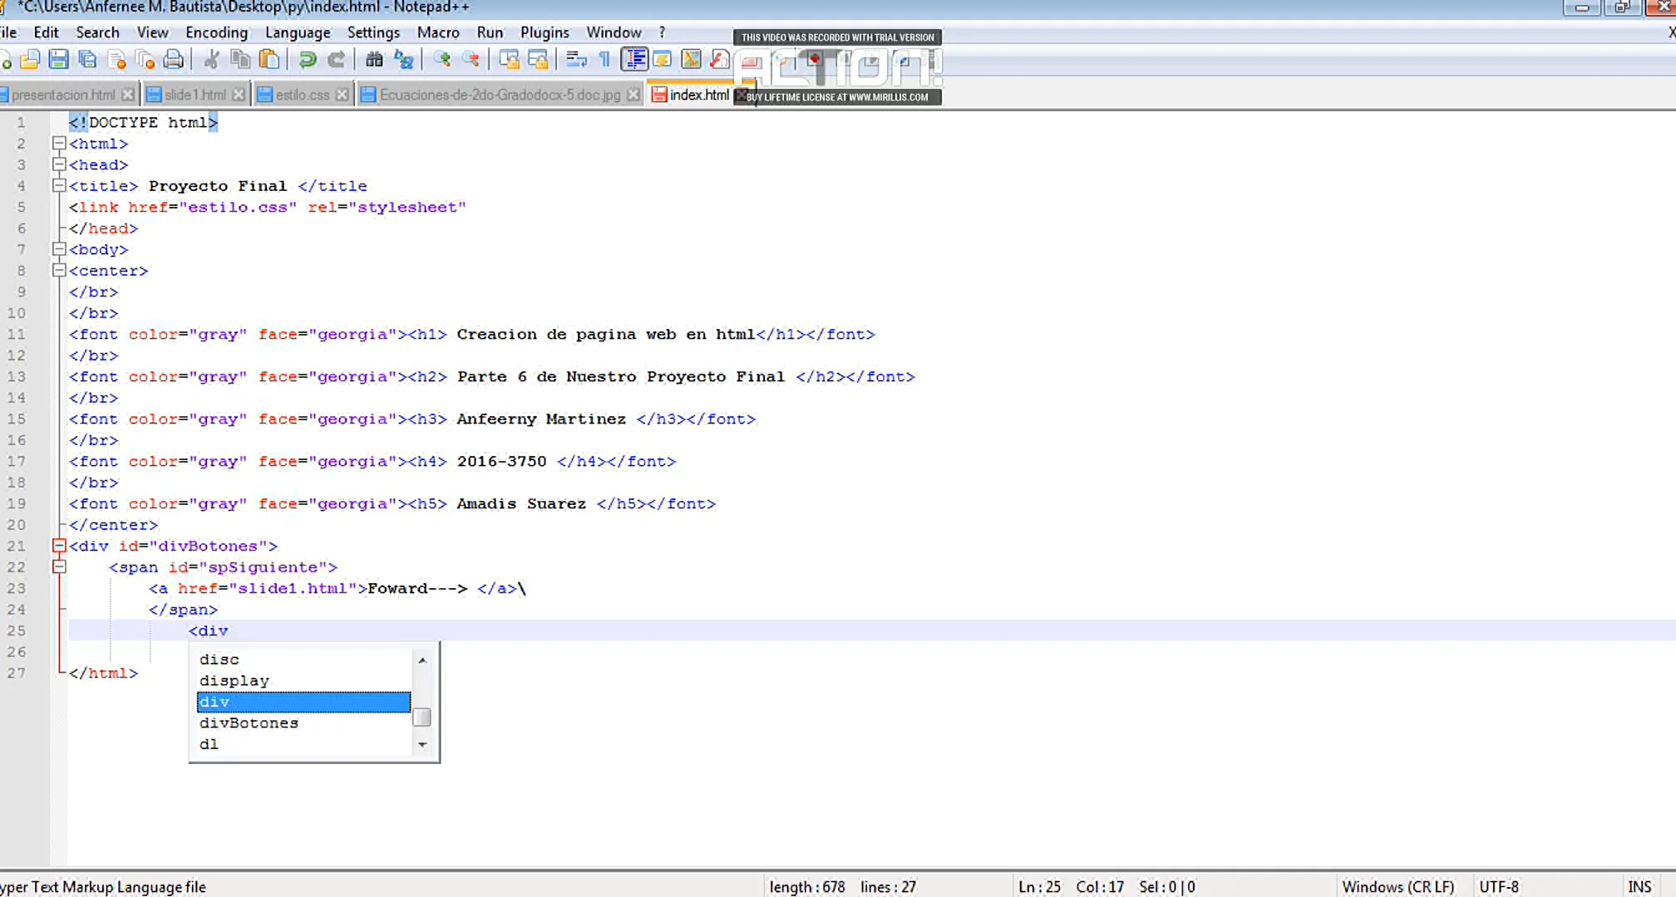Print the document with the printer icon

174,60
